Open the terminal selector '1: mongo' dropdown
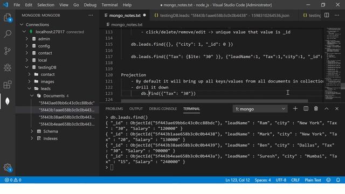Viewport: 345px width, 194px height. 260,109
